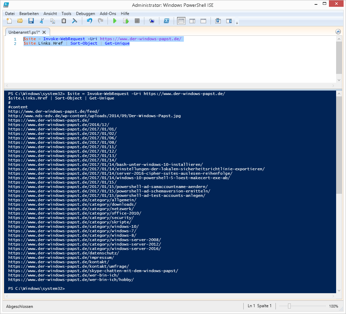Start PowerShell.exe via the blue toolbar icon
This screenshot has width=346, height=314.
click(167, 21)
